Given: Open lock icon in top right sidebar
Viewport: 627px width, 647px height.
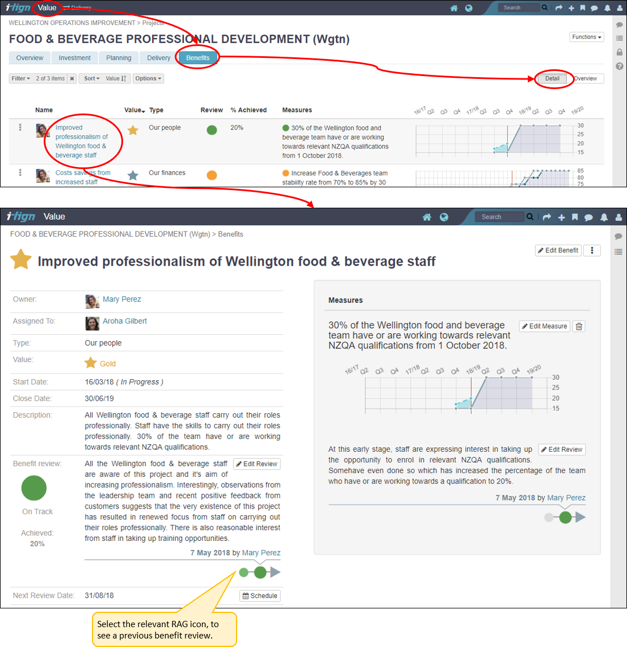Looking at the screenshot, I should click(619, 52).
